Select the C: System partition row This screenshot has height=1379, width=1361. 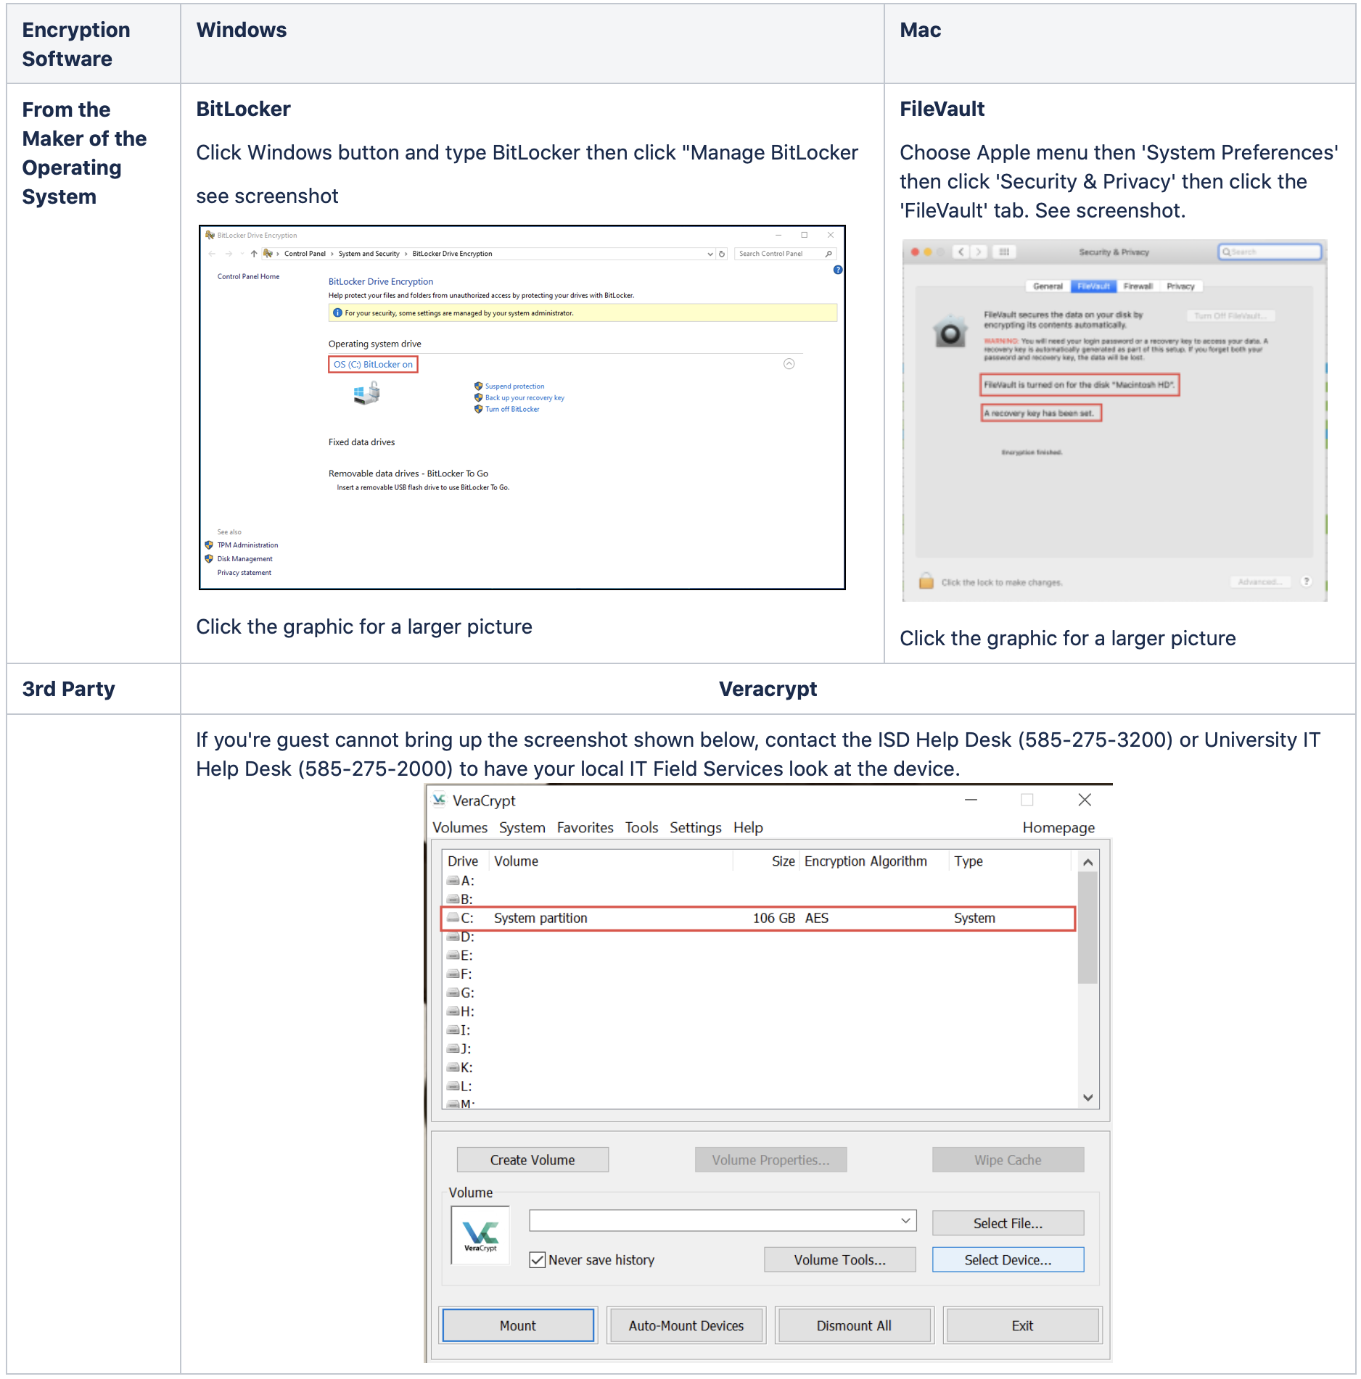tap(758, 919)
